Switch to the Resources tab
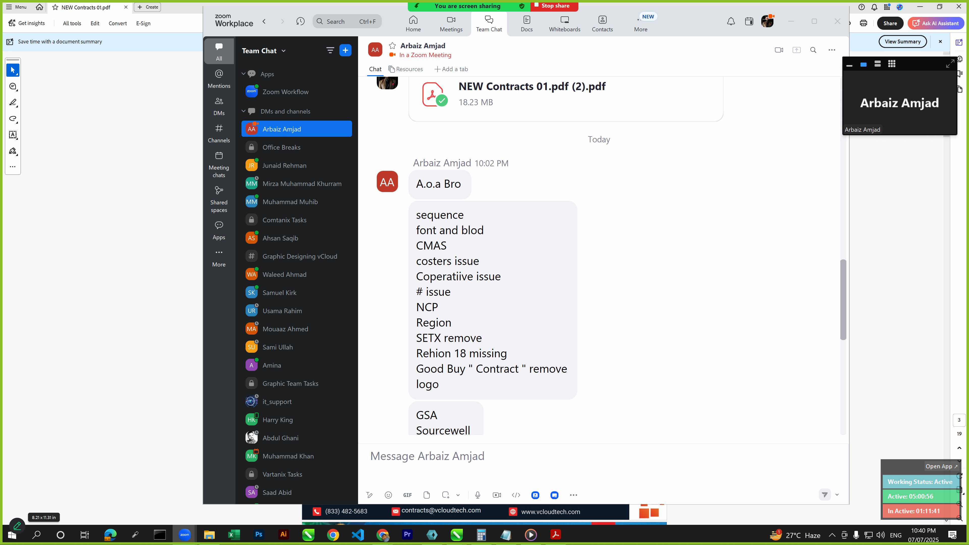 point(406,69)
